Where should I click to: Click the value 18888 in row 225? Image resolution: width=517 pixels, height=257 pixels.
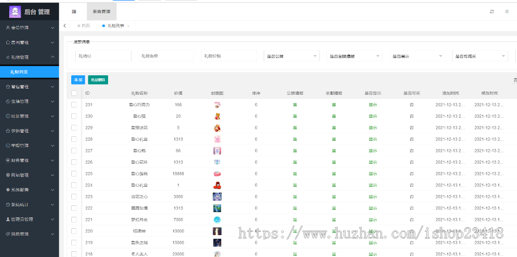click(x=178, y=174)
